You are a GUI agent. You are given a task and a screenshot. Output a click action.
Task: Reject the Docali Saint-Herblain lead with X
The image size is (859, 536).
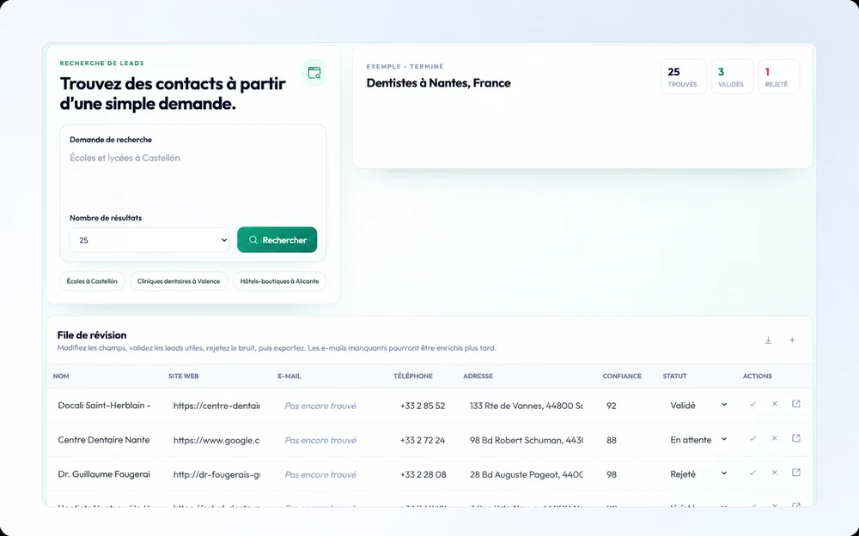(x=775, y=404)
